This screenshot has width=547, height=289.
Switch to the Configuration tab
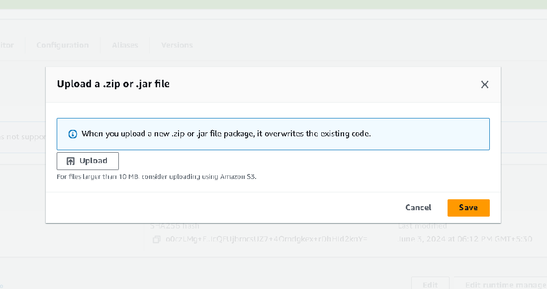[63, 45]
